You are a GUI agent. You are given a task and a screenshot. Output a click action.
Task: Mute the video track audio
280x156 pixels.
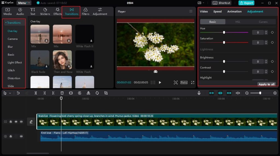[x=21, y=122]
